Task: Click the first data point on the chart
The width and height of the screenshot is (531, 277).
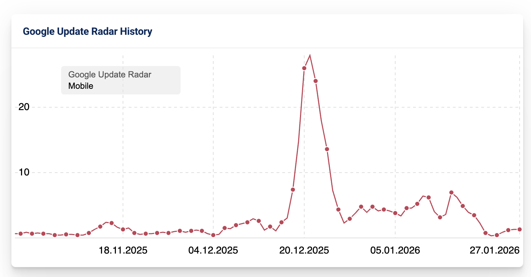Action: [21, 234]
